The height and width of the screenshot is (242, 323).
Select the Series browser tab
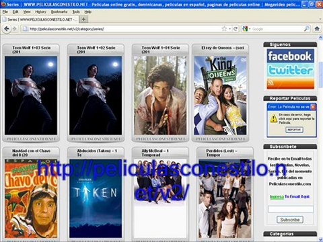[40, 19]
